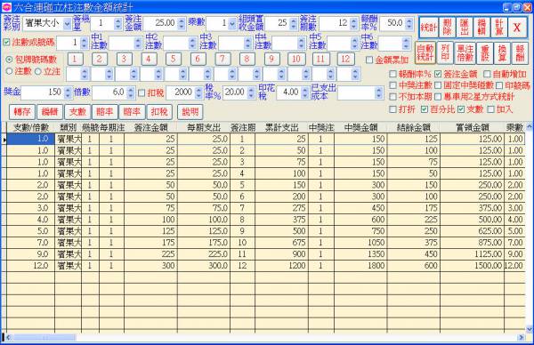Toggle the 注數或號碼 checkbox
Screen dimensions: 534x345
tap(6, 43)
